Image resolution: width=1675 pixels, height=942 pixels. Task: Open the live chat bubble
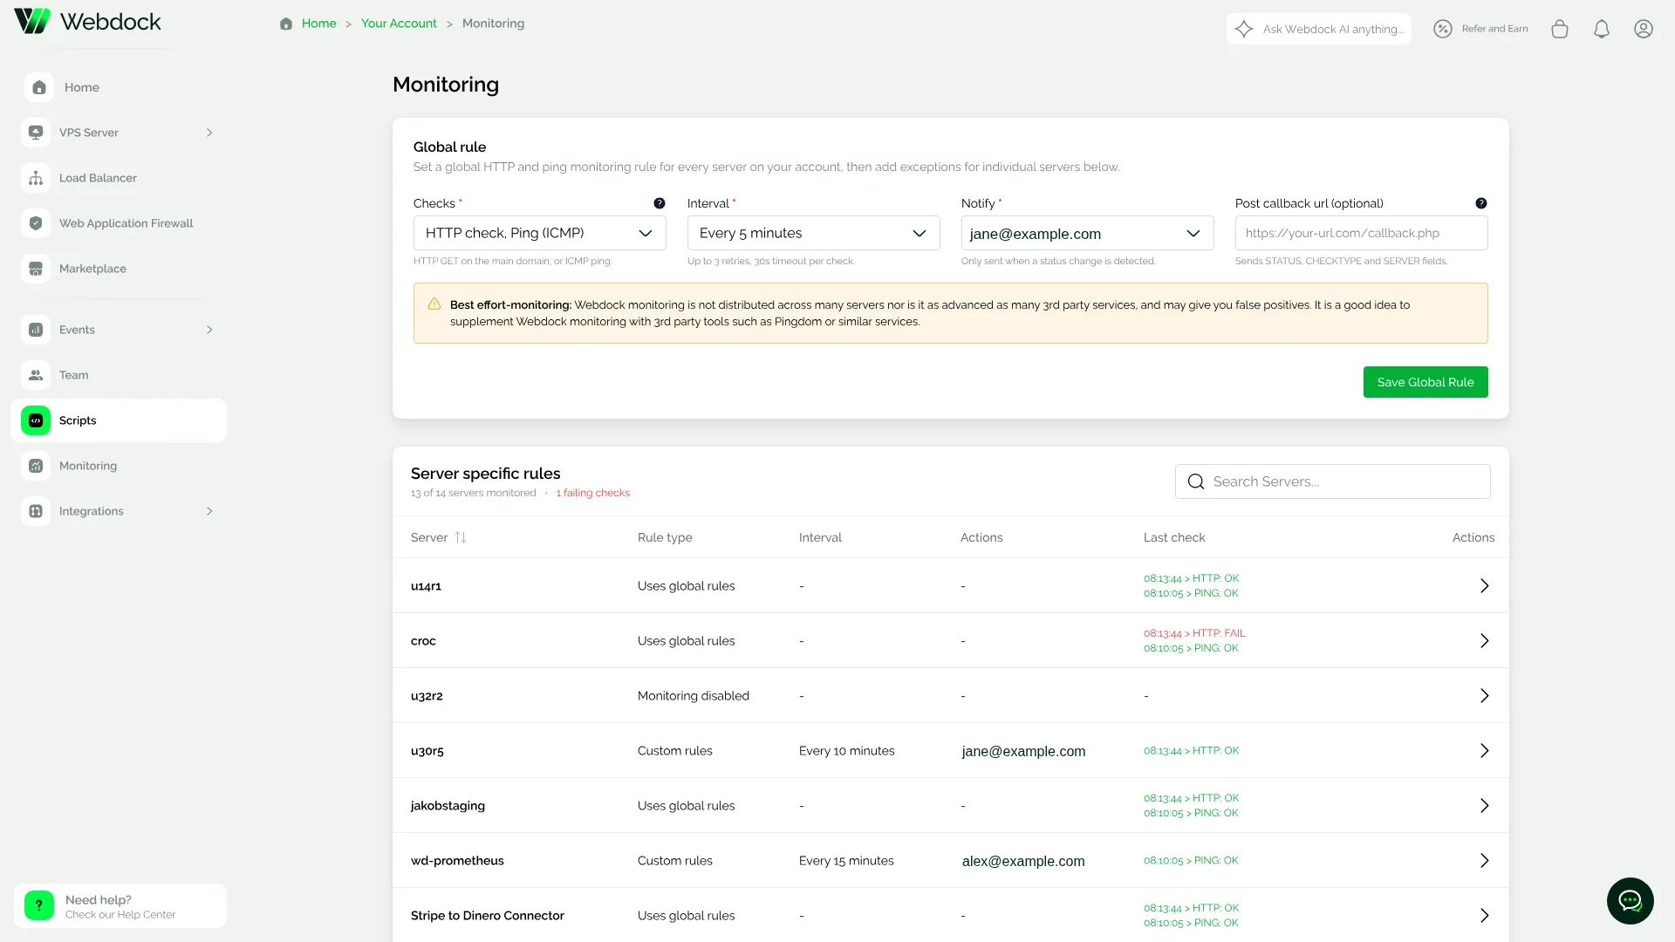(1630, 901)
